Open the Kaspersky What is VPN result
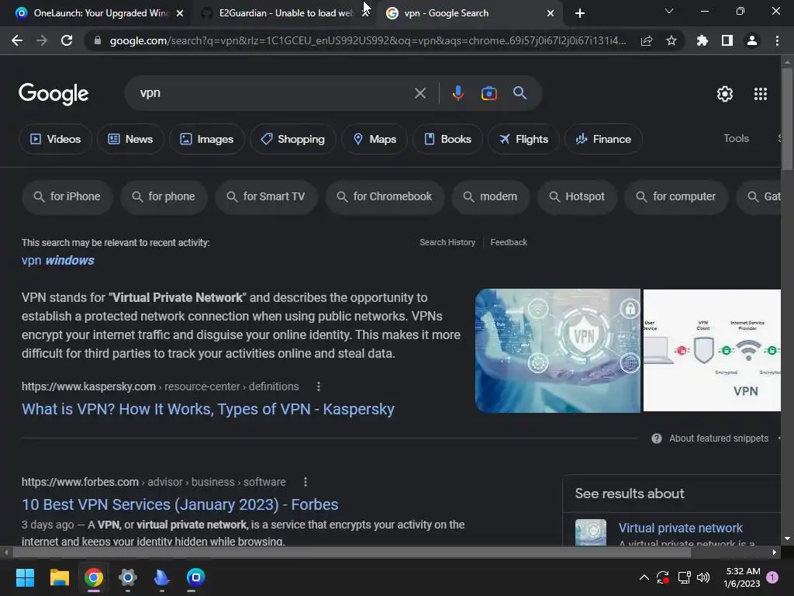Screen dimensions: 794x596 (208, 409)
